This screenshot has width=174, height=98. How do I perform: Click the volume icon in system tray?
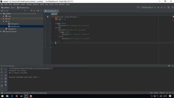tap(161, 96)
